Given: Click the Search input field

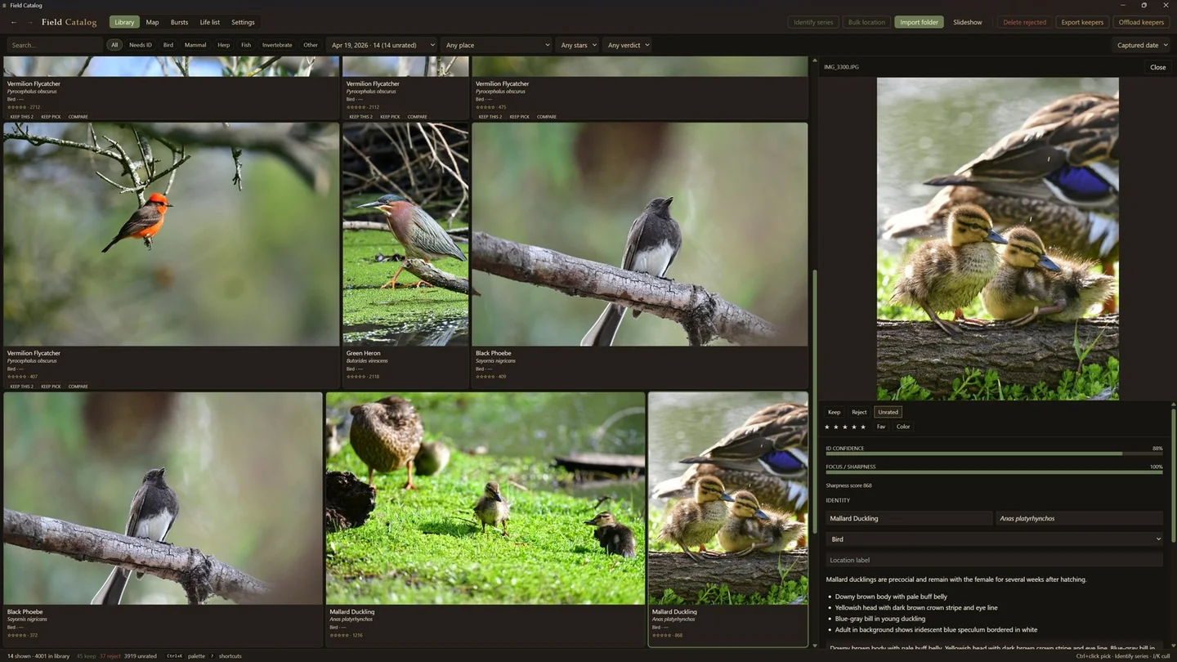Looking at the screenshot, I should click(x=55, y=45).
